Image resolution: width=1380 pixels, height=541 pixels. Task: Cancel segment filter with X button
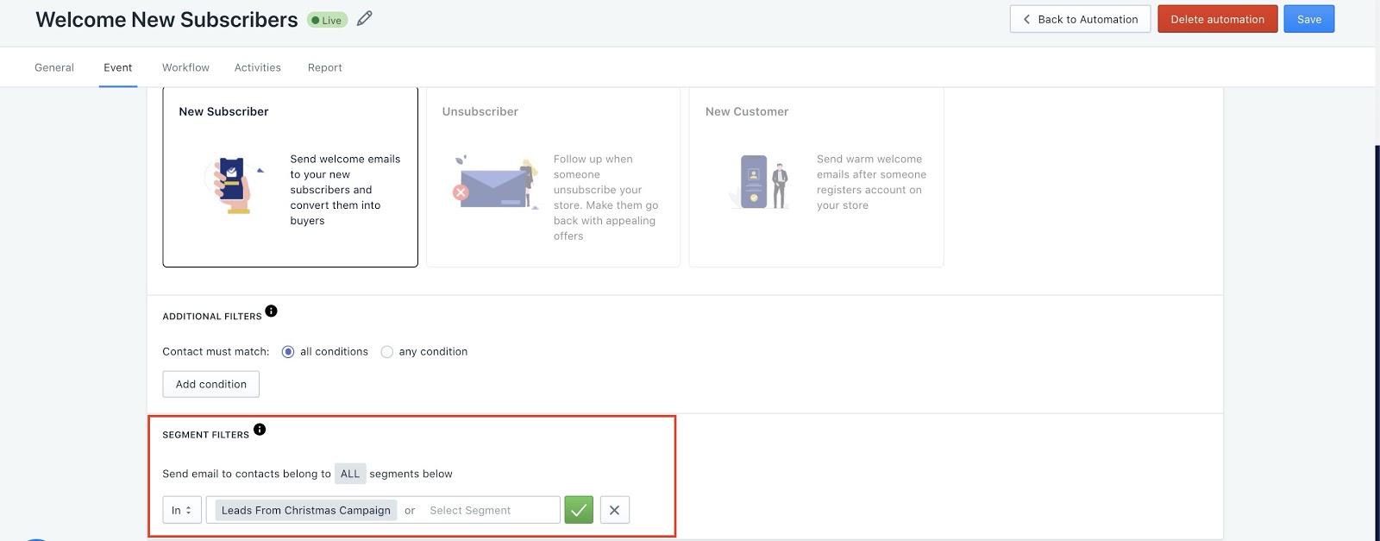click(614, 510)
